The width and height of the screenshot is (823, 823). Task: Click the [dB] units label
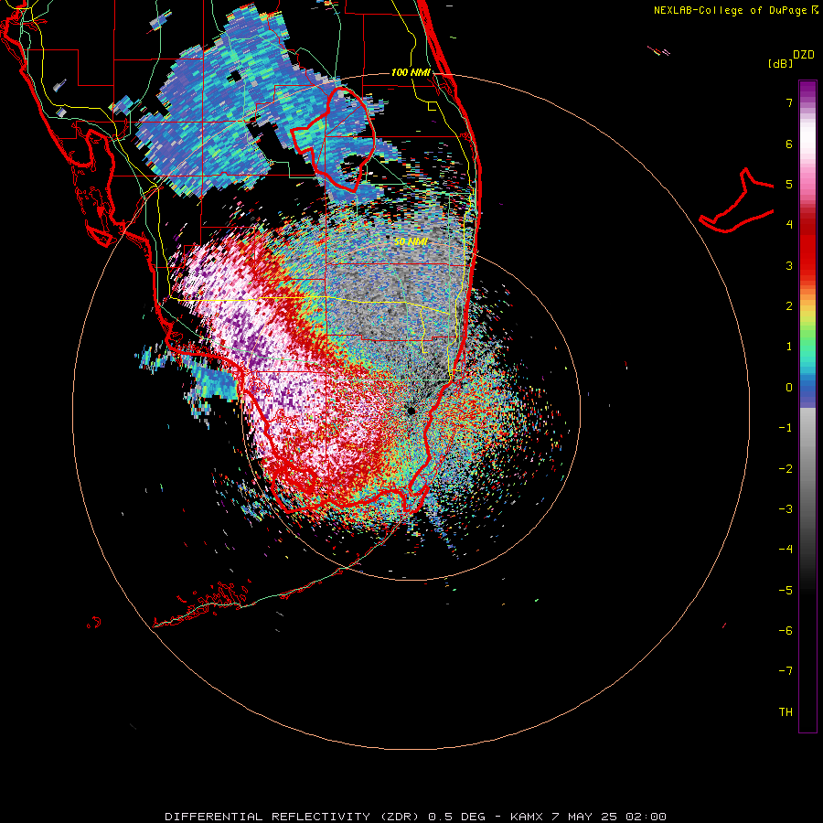(780, 63)
